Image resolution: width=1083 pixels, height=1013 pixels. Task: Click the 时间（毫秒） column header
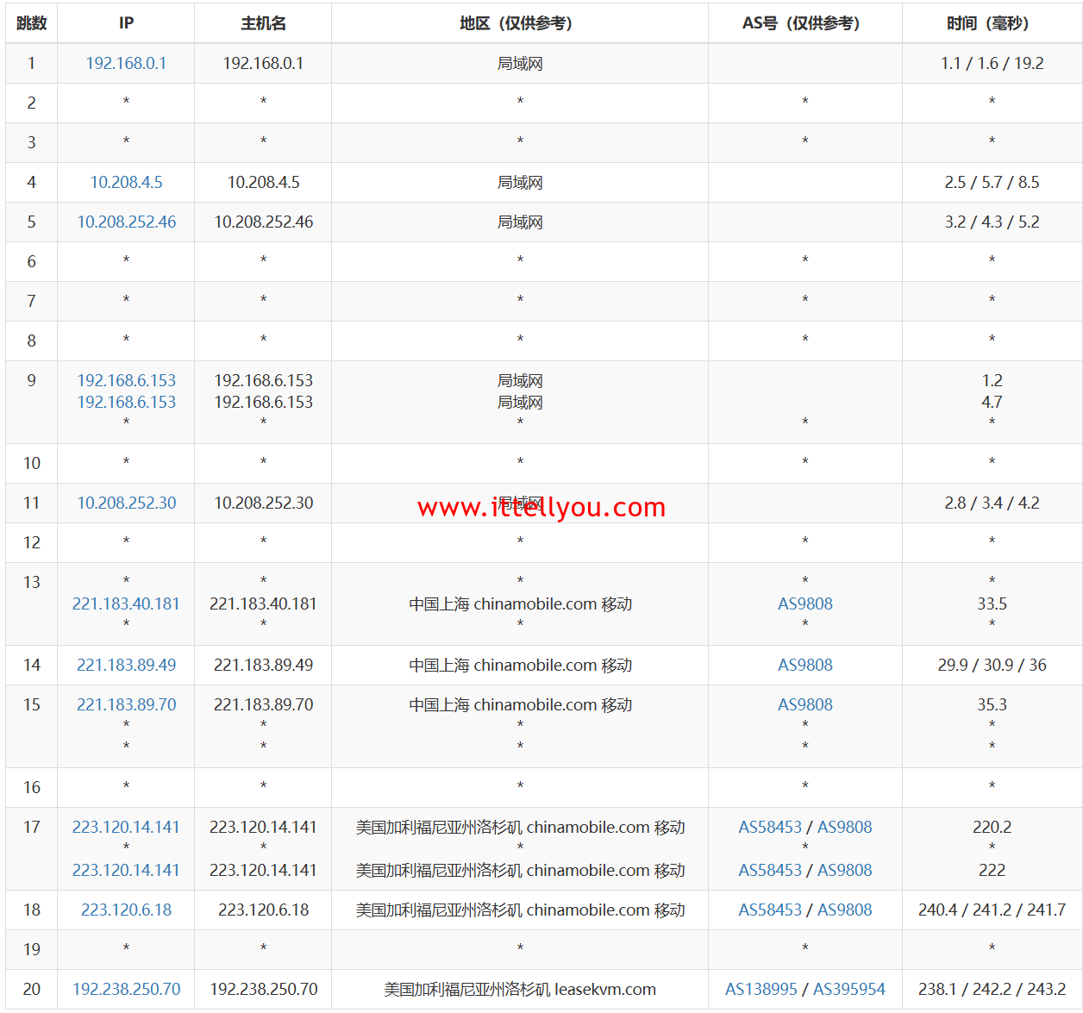992,23
